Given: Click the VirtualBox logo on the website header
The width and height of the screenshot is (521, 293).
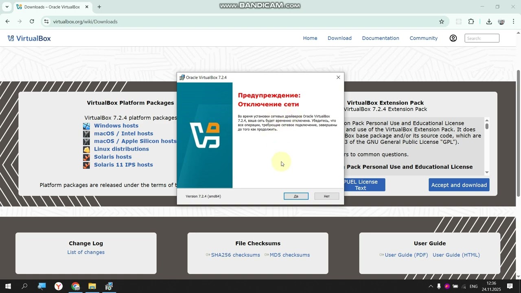Looking at the screenshot, I should point(29,38).
